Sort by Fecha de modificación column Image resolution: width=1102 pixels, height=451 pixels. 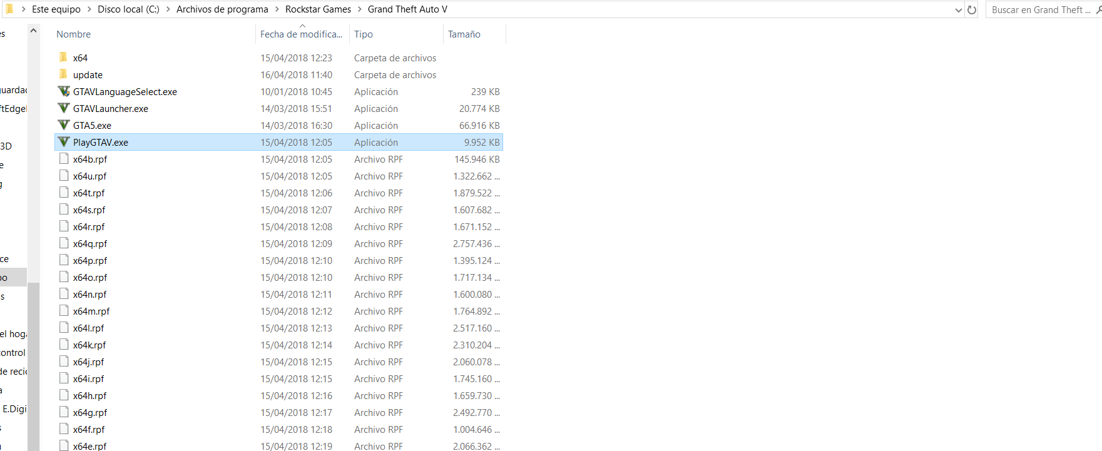click(302, 34)
